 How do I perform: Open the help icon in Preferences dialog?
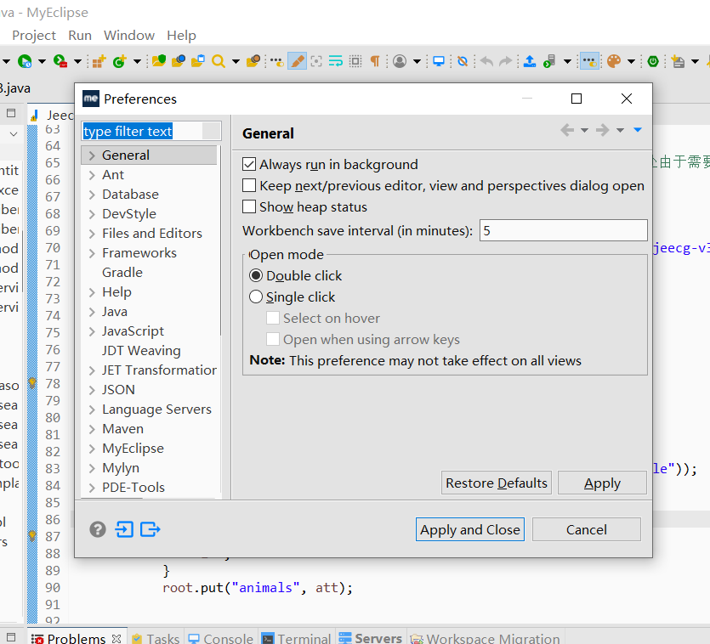coord(97,529)
